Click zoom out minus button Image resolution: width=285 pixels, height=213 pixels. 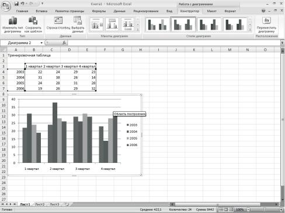coord(248,210)
